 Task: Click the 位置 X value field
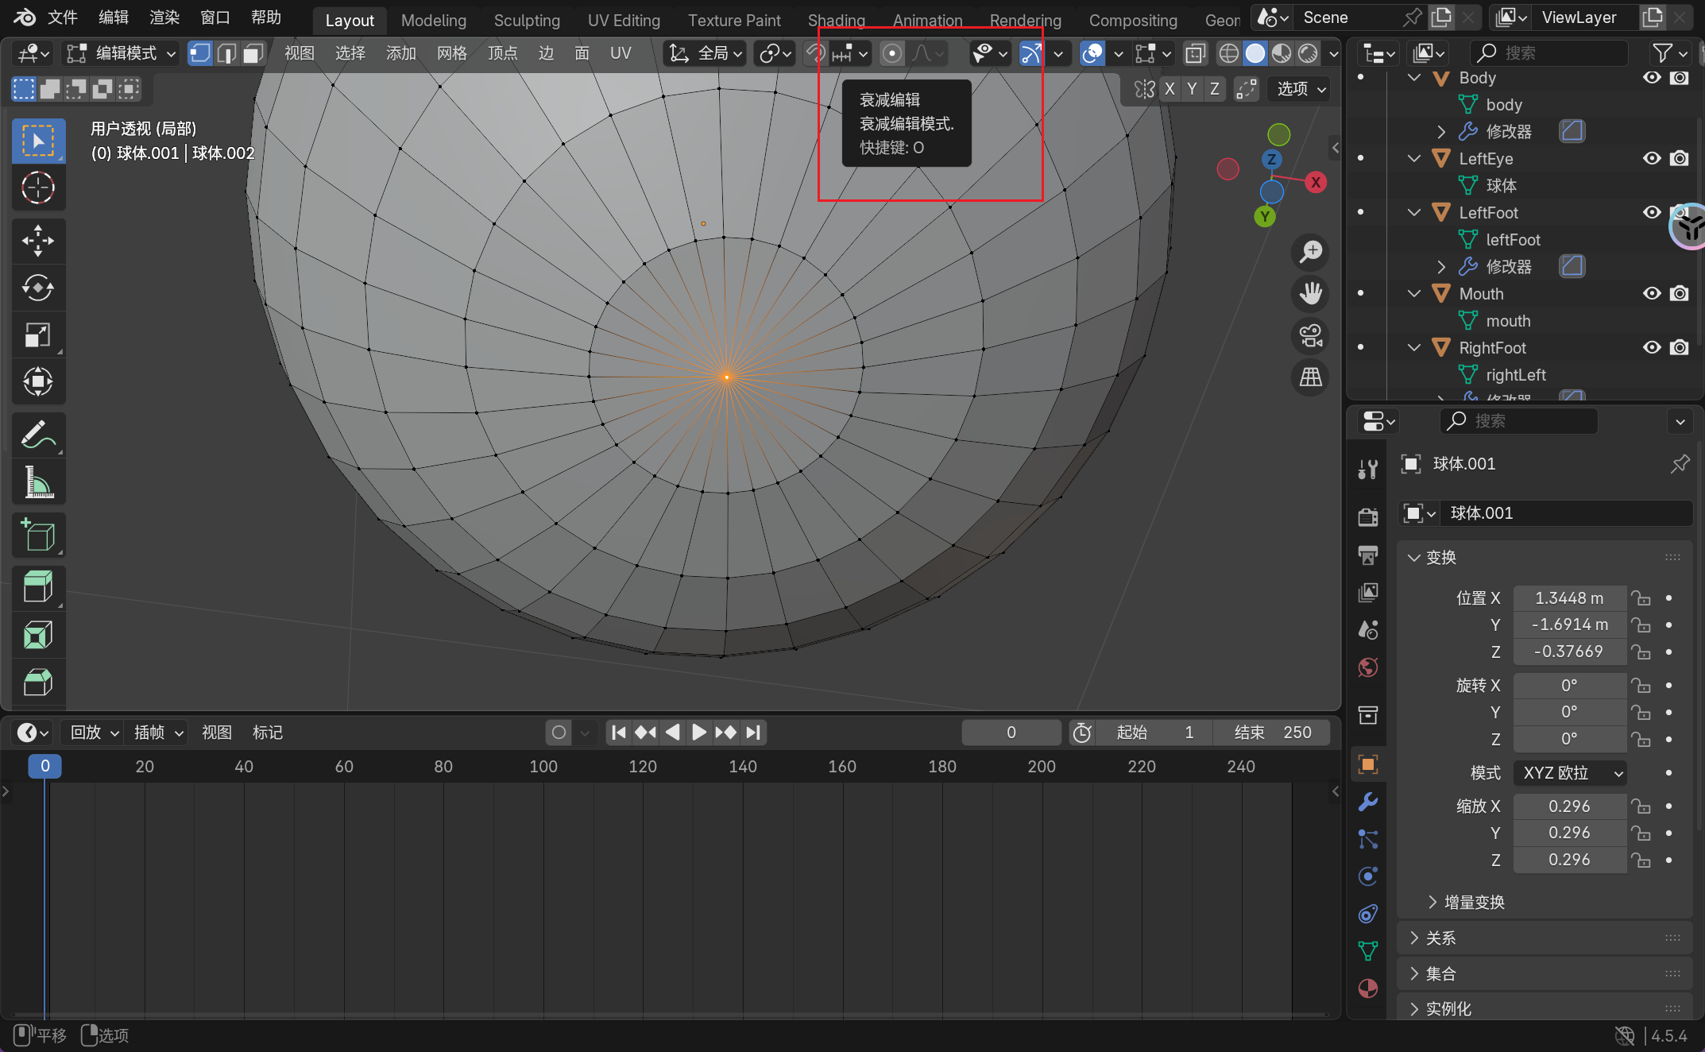[x=1568, y=598]
